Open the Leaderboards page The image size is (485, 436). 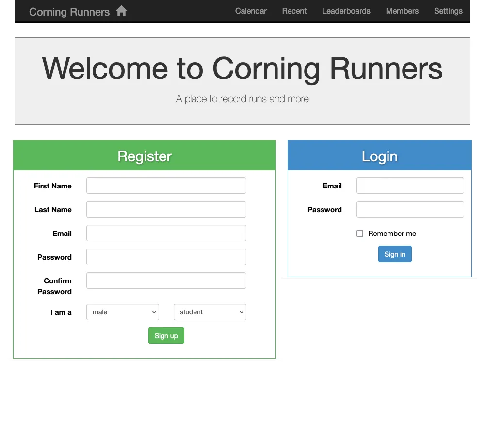coord(346,11)
